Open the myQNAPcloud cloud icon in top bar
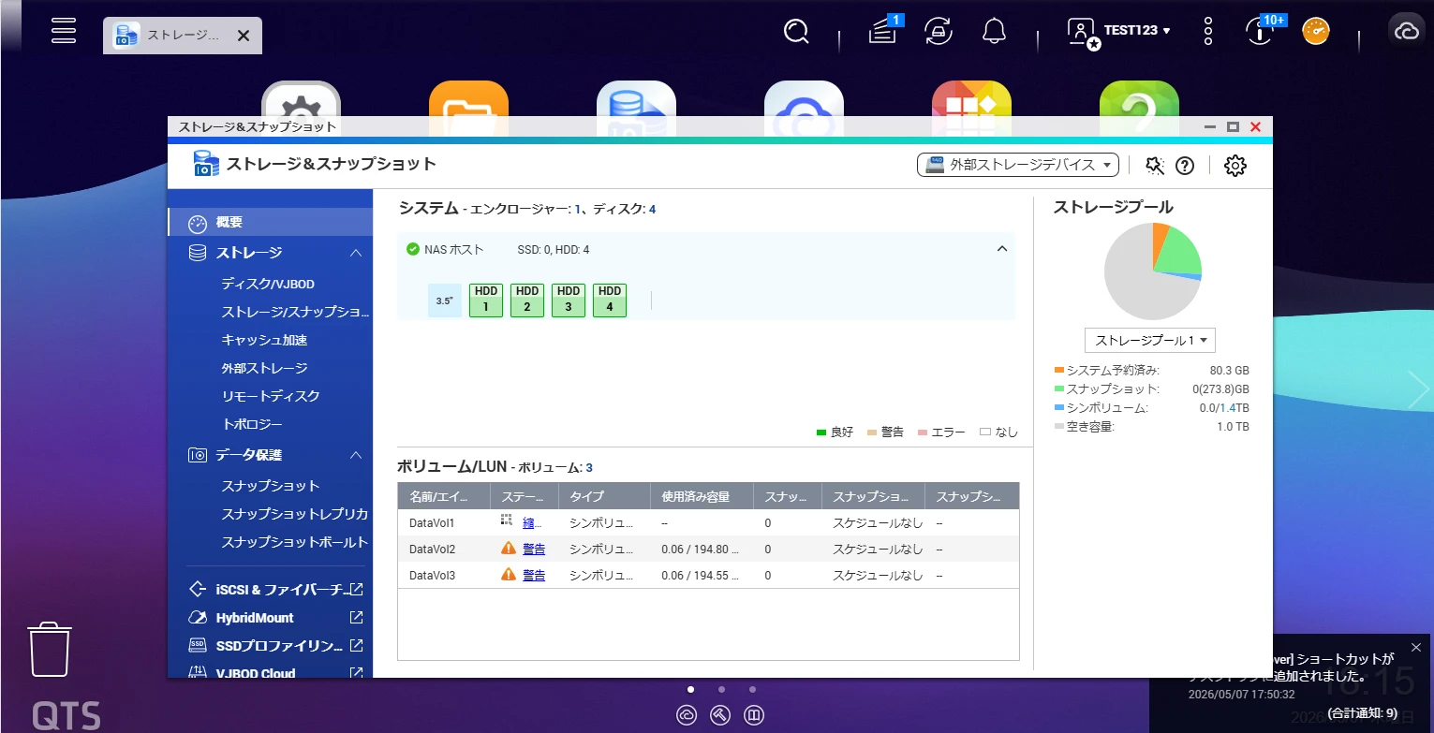Screen dimensions: 1434x733 1406,31
